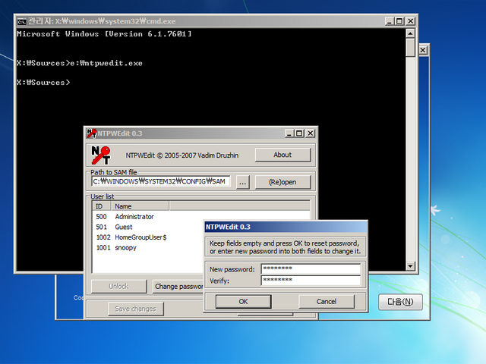The image size is (486, 364).
Task: Click the cmd scrollbar thumb
Action: tap(410, 47)
